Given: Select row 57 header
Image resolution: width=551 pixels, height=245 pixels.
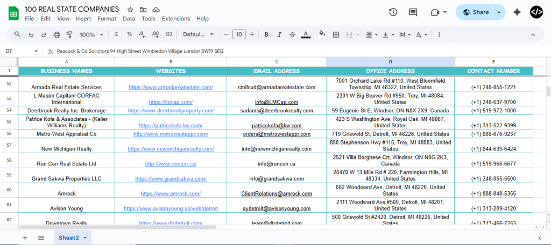Looking at the screenshot, I should point(9,145).
